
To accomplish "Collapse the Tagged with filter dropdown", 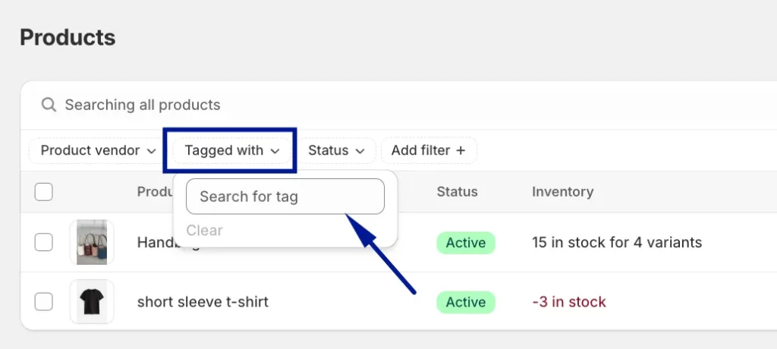I will 232,150.
